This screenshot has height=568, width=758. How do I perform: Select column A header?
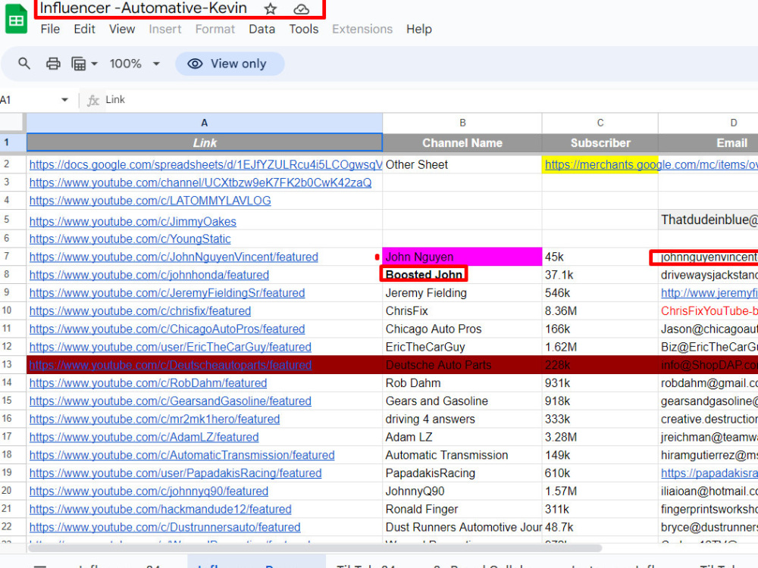coord(205,123)
